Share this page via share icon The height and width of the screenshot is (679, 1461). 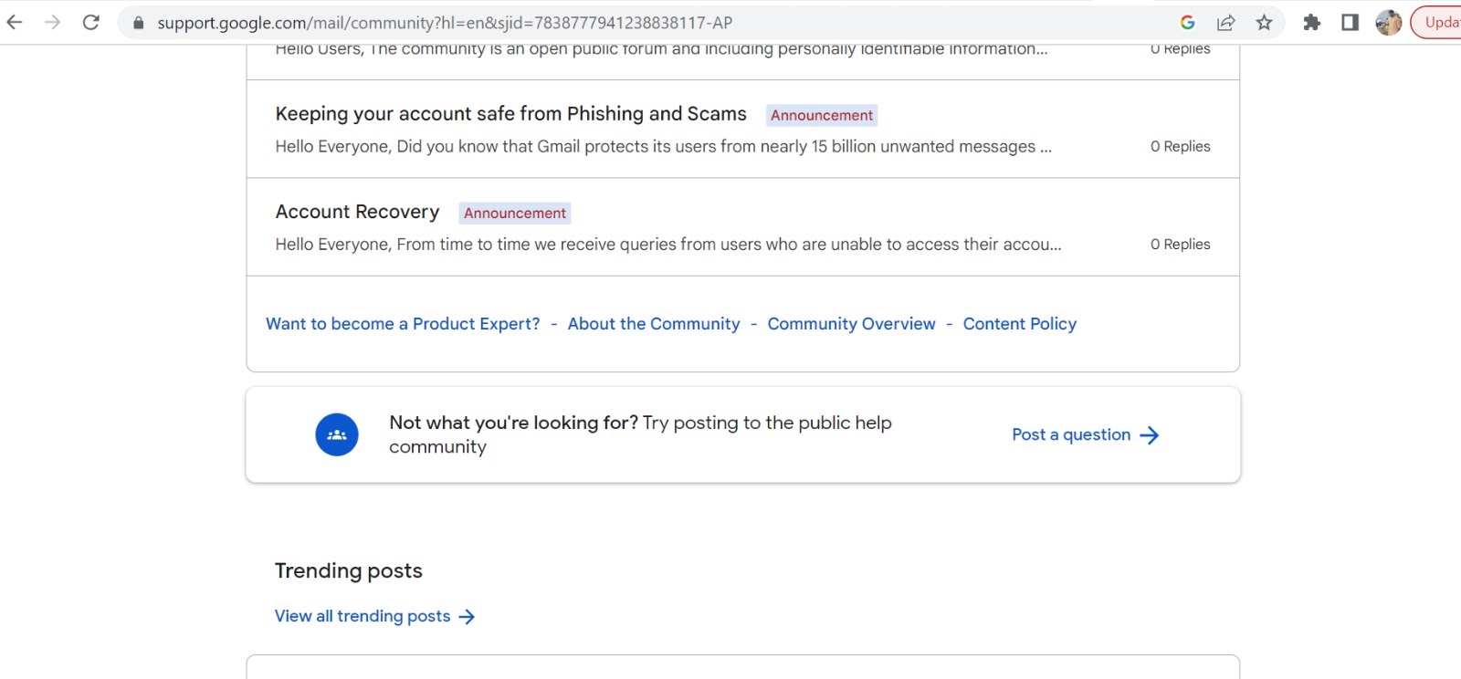(1225, 23)
